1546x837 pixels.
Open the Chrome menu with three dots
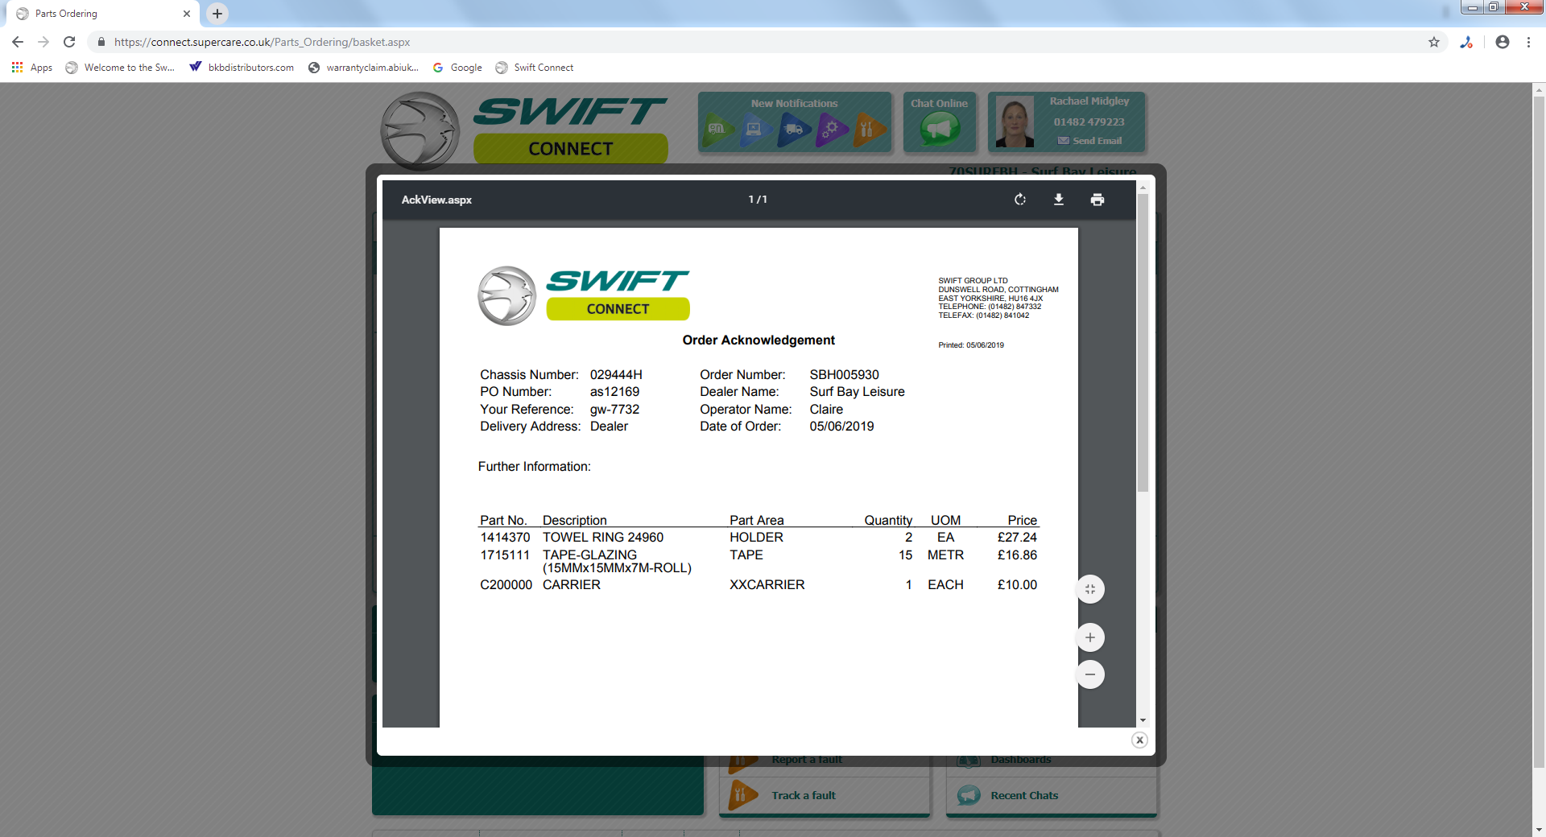click(x=1528, y=42)
